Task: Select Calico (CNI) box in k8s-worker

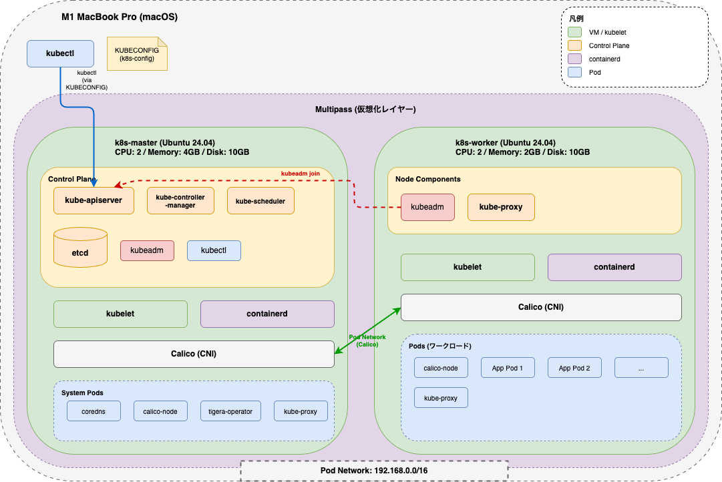Action: pyautogui.click(x=541, y=307)
